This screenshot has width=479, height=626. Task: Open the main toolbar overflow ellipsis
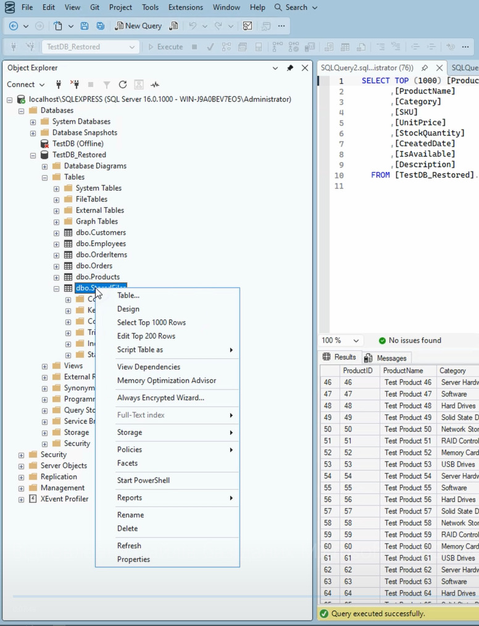point(281,26)
